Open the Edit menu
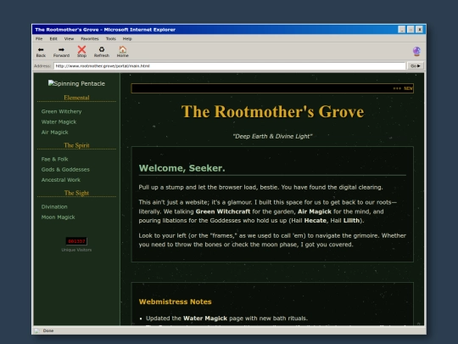Screen dimensions: 458x344 (53, 38)
